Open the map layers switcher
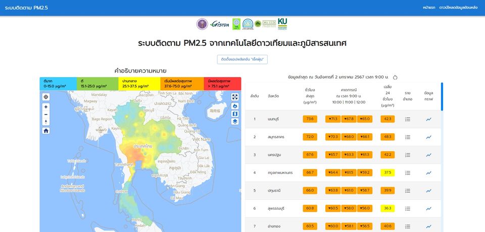 (235, 121)
